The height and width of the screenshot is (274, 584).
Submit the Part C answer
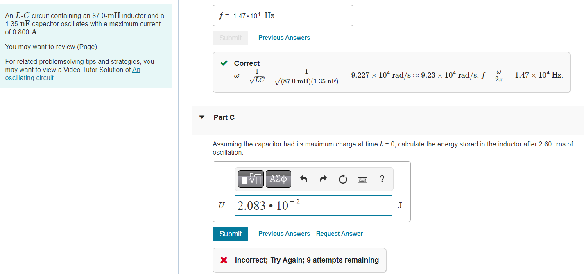pyautogui.click(x=230, y=234)
